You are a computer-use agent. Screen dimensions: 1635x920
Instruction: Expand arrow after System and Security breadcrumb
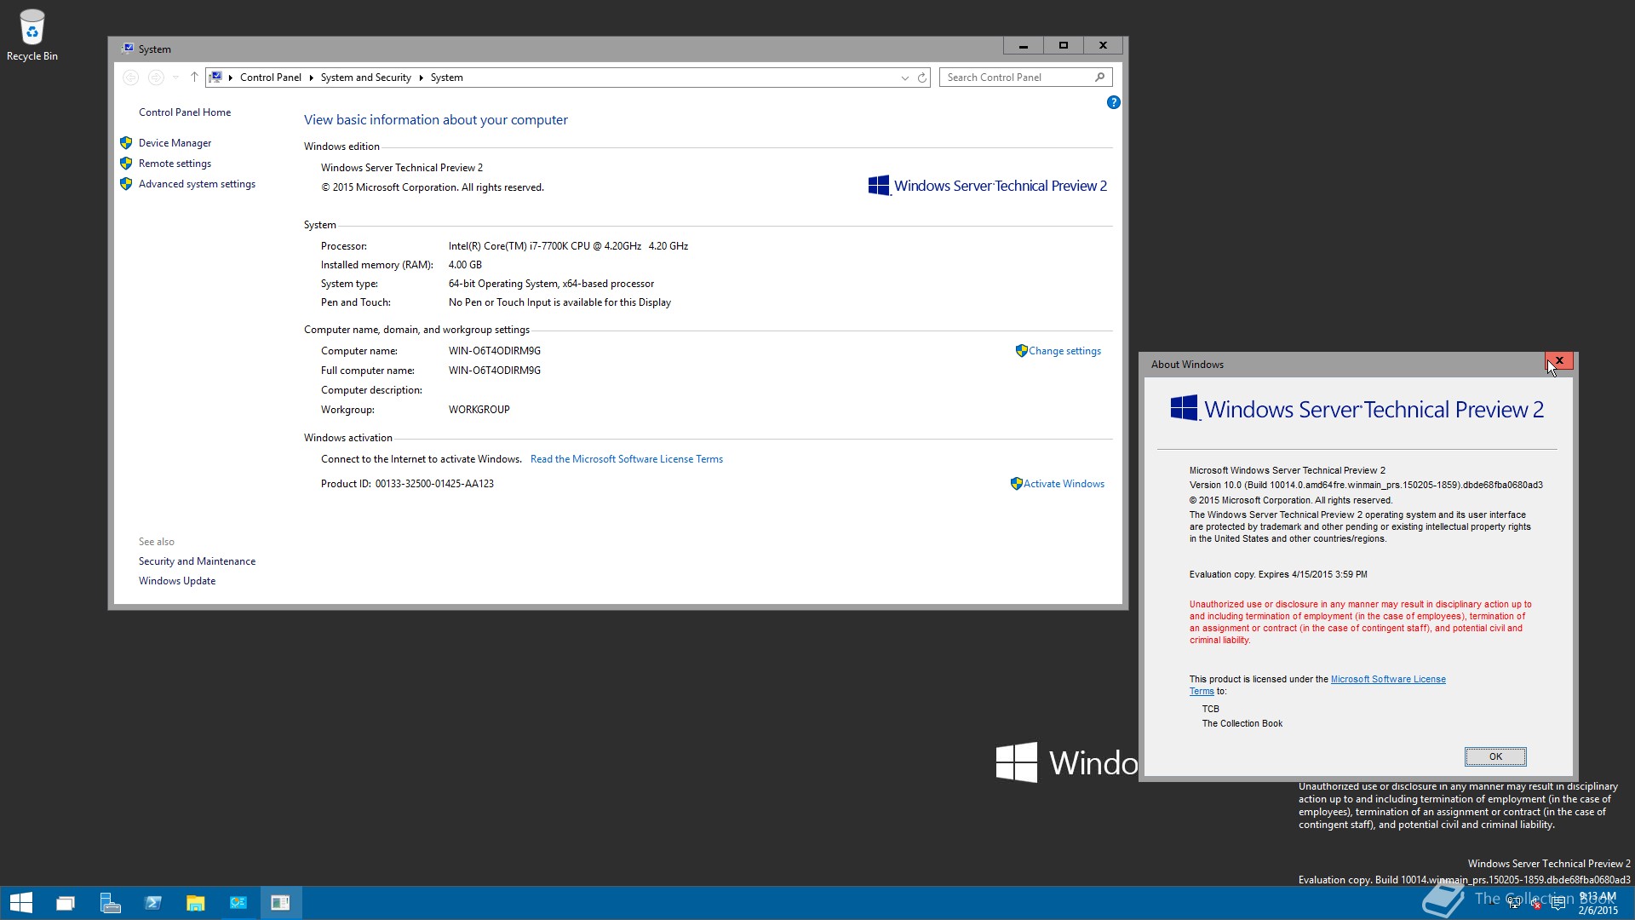point(421,78)
